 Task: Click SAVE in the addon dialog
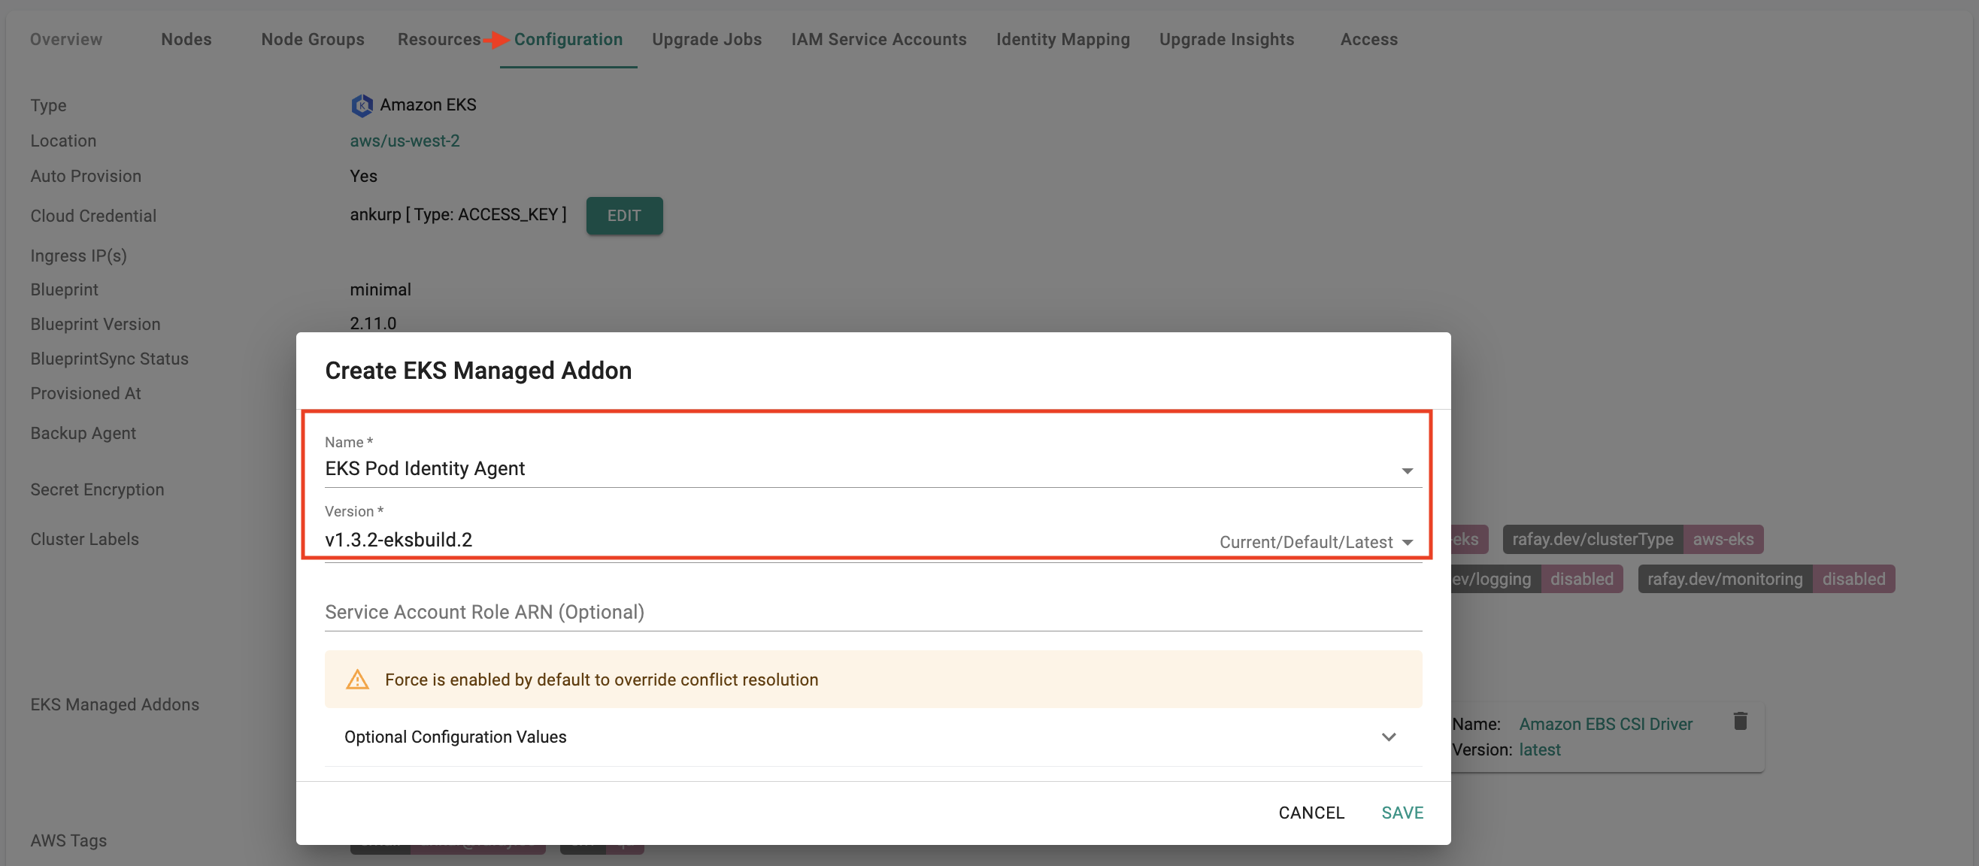tap(1402, 812)
